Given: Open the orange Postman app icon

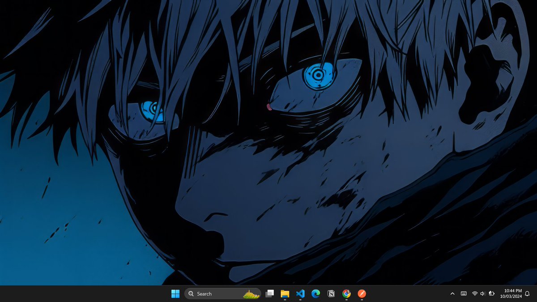Looking at the screenshot, I should [x=362, y=294].
